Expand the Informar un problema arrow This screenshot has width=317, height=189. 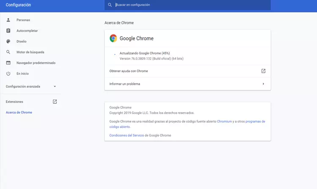[x=263, y=84]
